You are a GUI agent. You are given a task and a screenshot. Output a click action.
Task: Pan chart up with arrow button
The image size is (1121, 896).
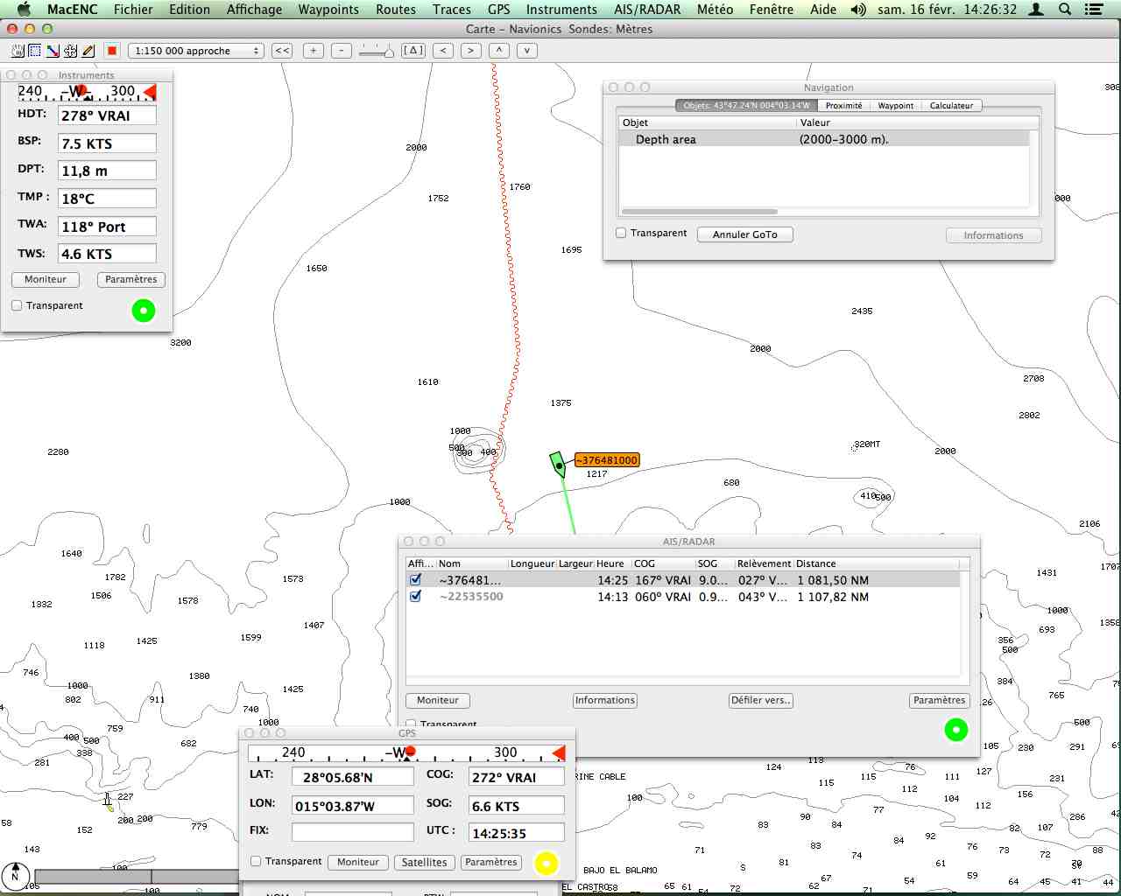coord(499,51)
